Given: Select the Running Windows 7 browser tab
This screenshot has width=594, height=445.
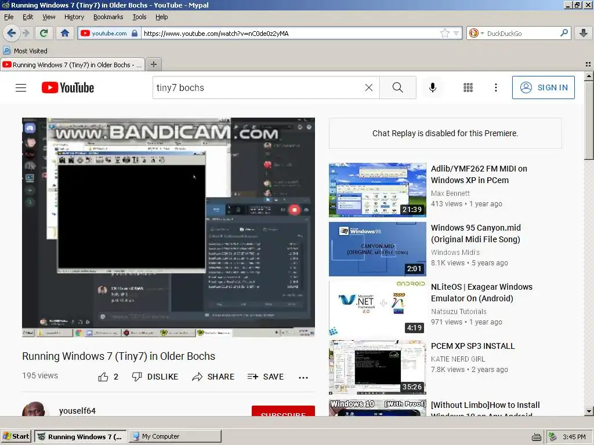Looking at the screenshot, I should pyautogui.click(x=73, y=65).
